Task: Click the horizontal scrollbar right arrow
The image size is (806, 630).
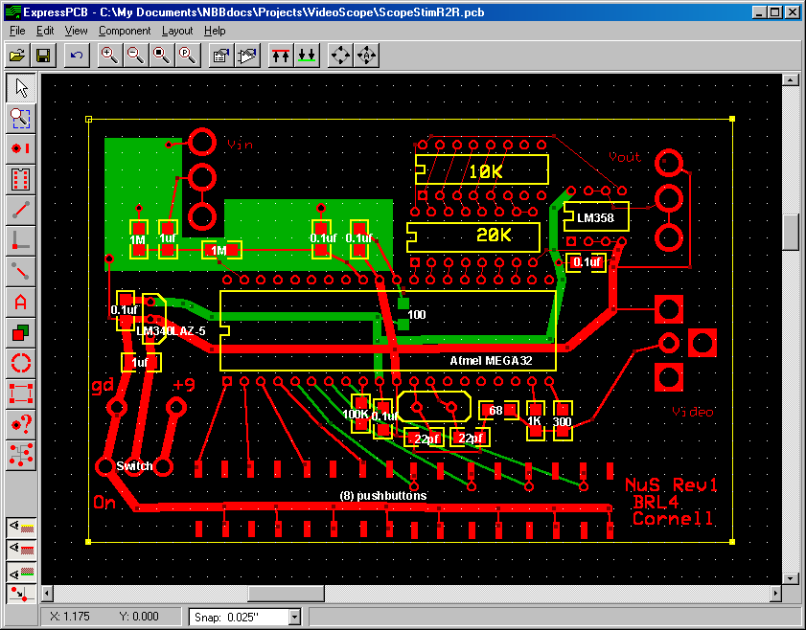Action: click(775, 594)
